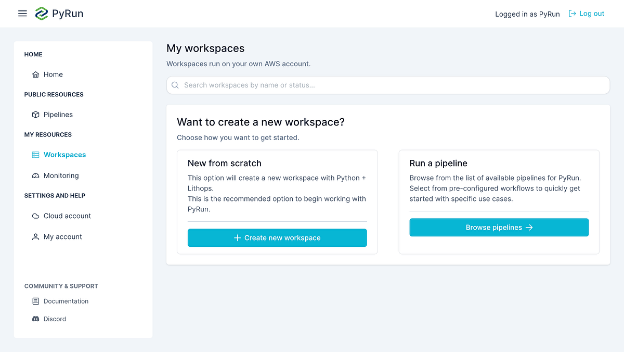
Task: Open the Documentation page
Action: pos(66,301)
